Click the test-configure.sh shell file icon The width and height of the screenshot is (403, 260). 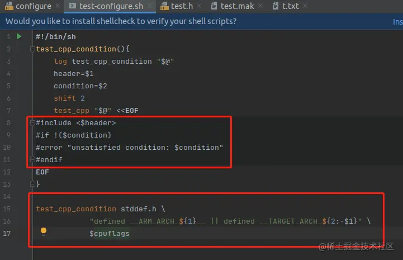click(73, 6)
